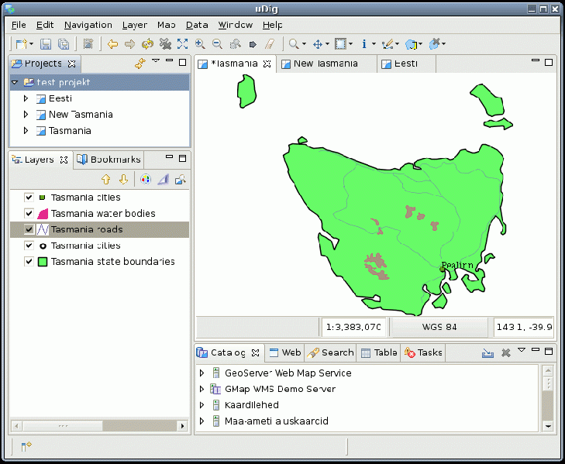Click the WGS 84 coordinate system button

click(x=439, y=327)
